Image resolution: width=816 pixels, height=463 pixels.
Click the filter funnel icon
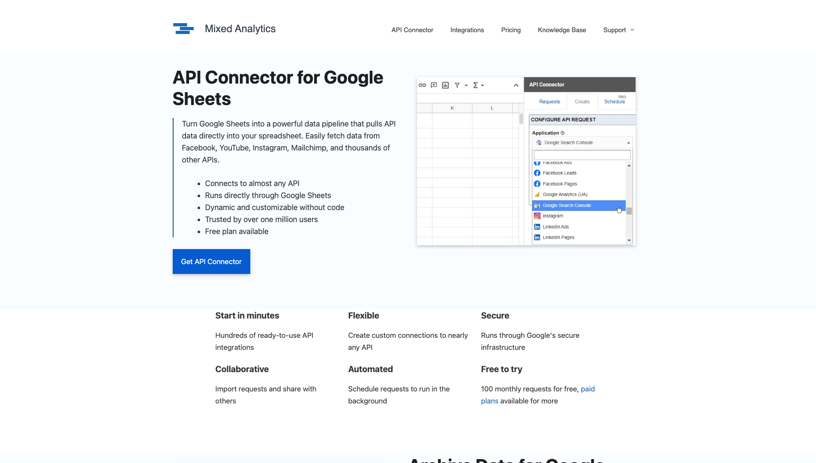(x=457, y=85)
